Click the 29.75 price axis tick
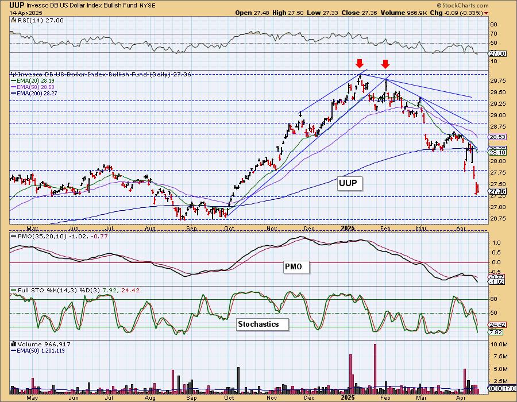This screenshot has width=517, height=402. click(x=498, y=81)
